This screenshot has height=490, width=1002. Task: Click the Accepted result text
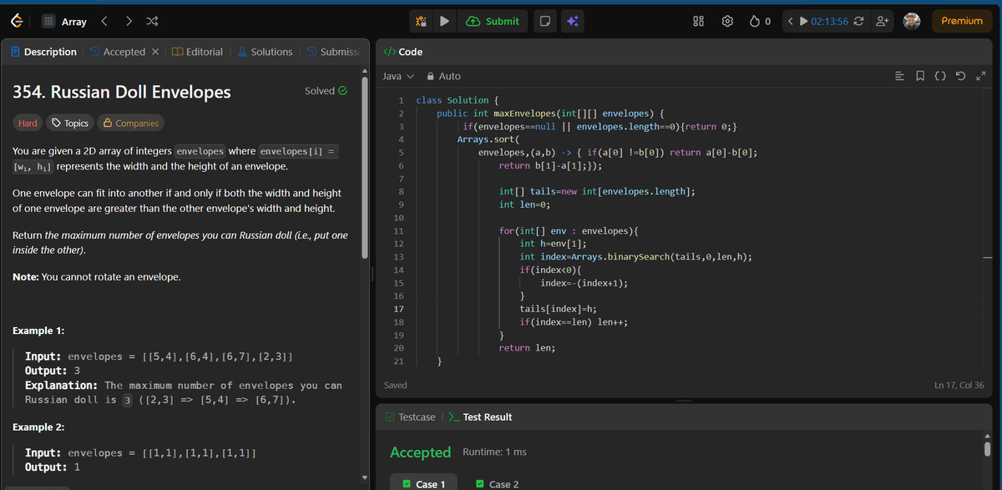click(x=420, y=452)
